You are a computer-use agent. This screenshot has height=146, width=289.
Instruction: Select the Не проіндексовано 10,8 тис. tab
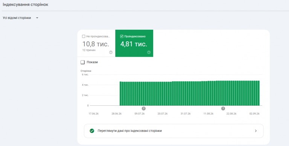(x=96, y=43)
